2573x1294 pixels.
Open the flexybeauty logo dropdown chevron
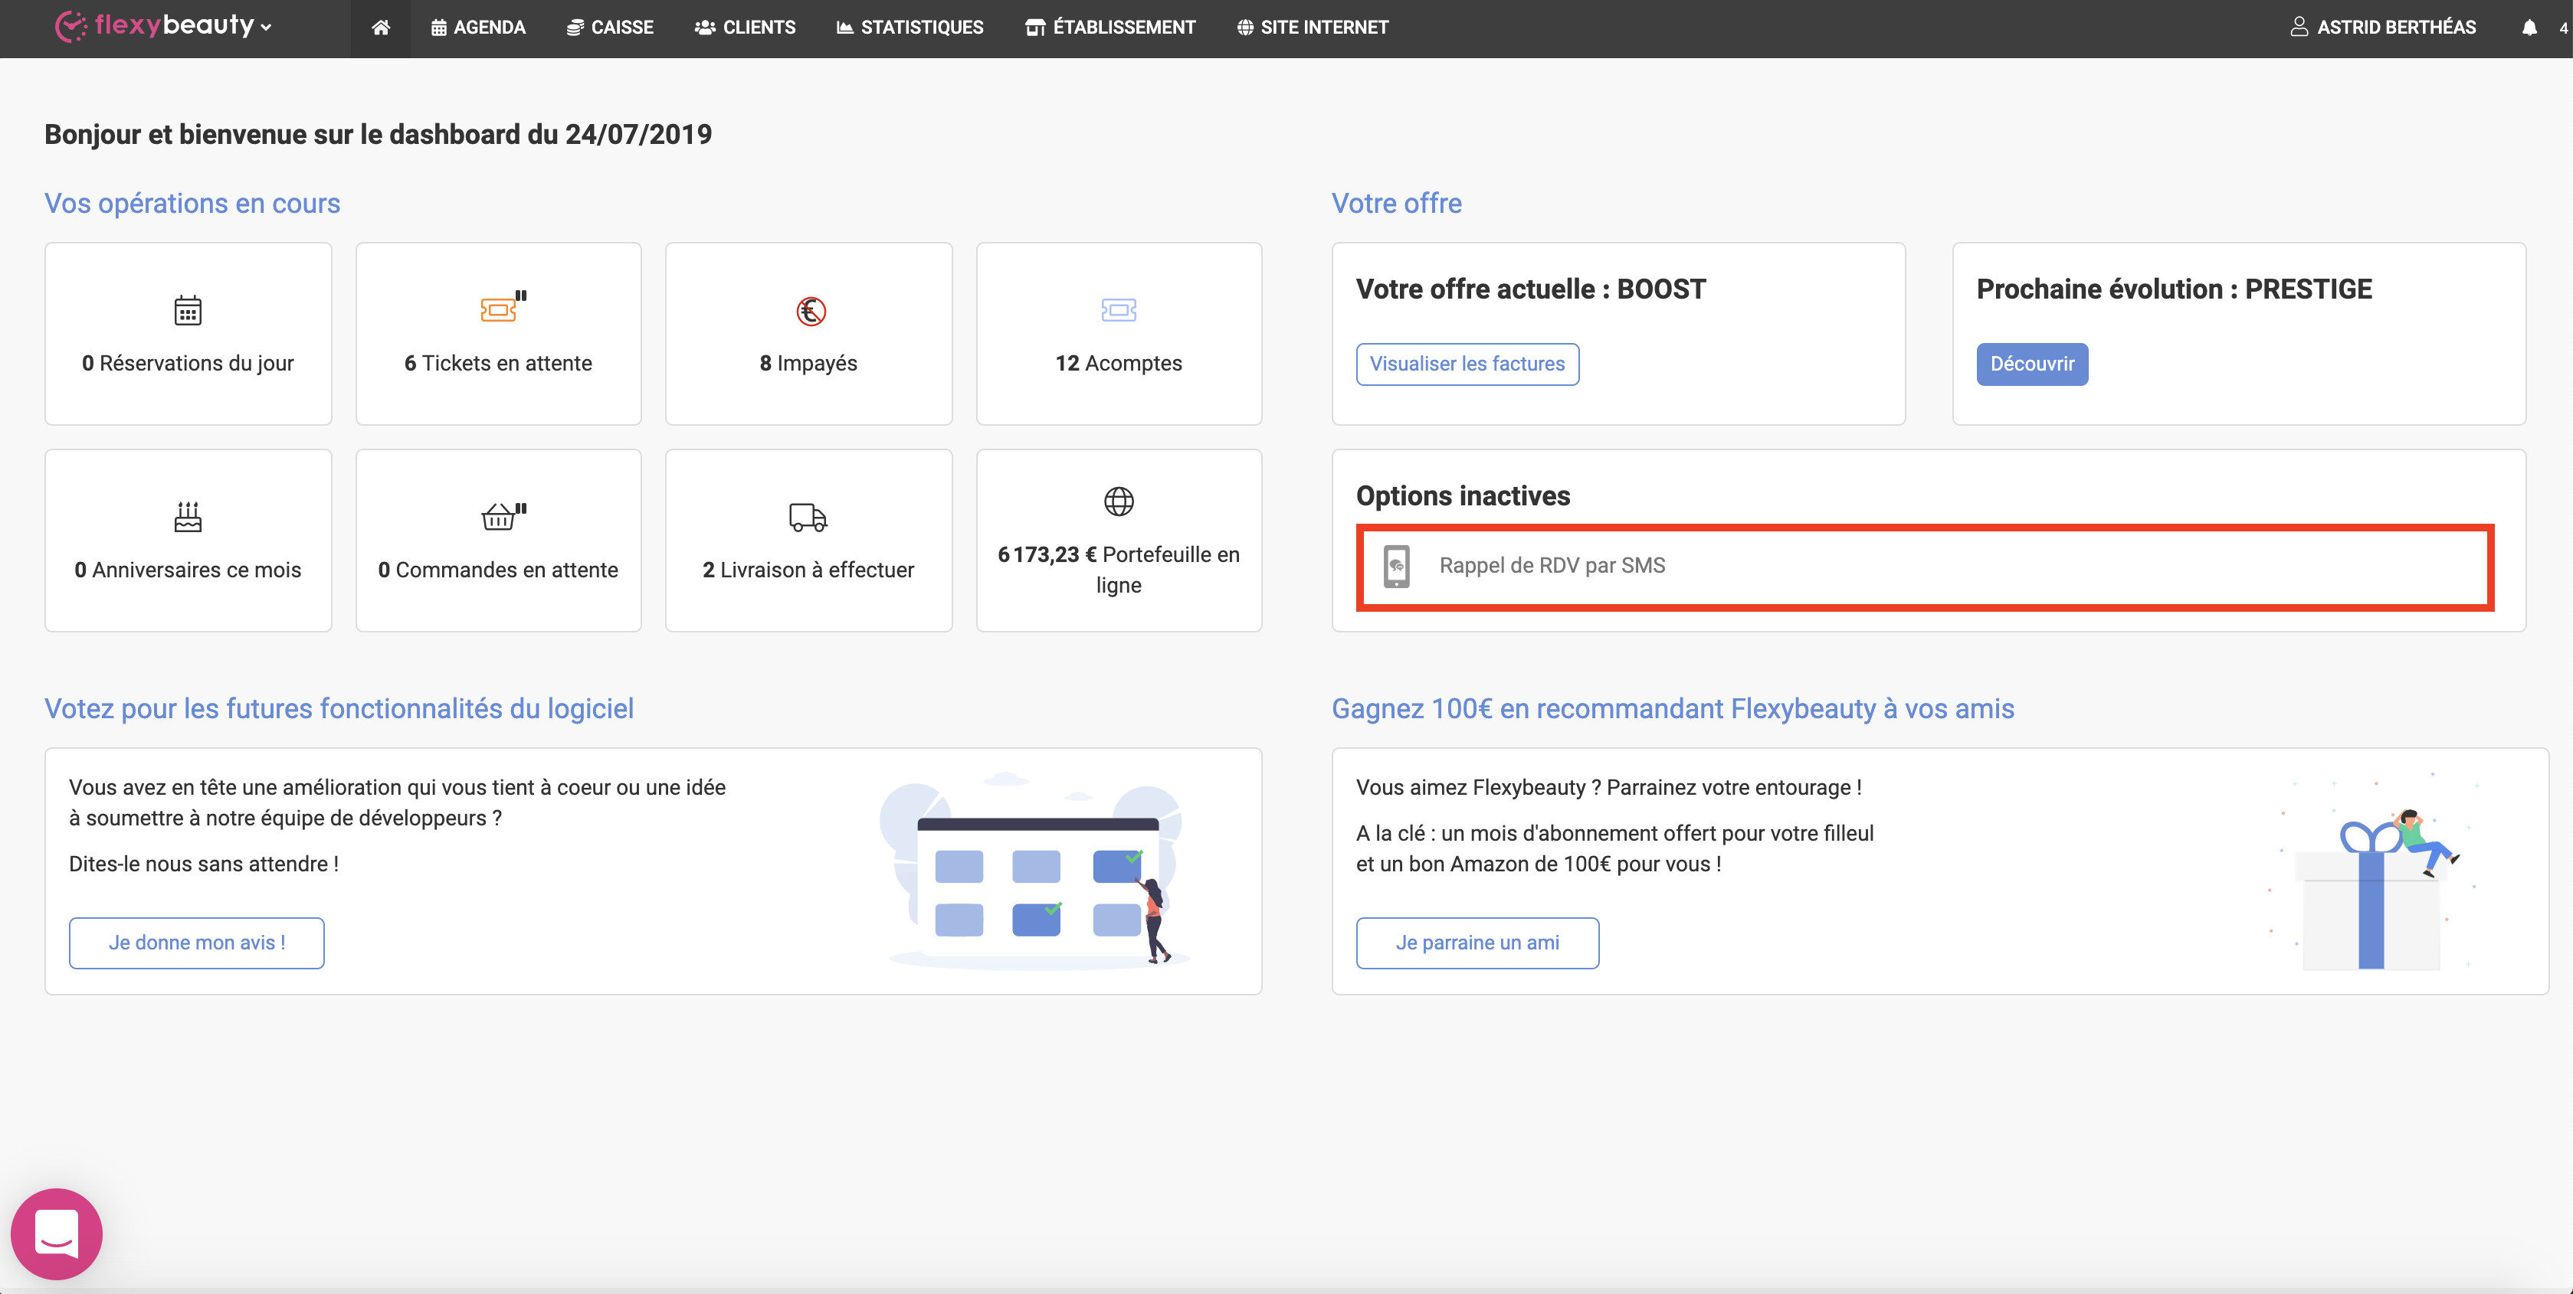click(x=266, y=28)
